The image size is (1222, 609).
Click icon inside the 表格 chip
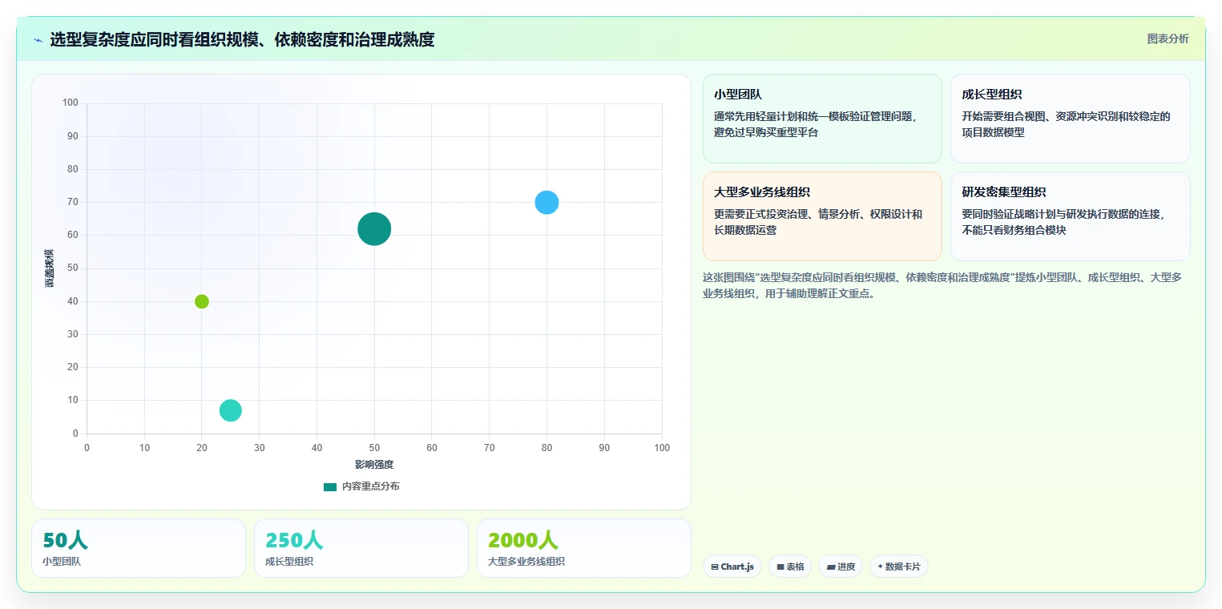pos(780,567)
